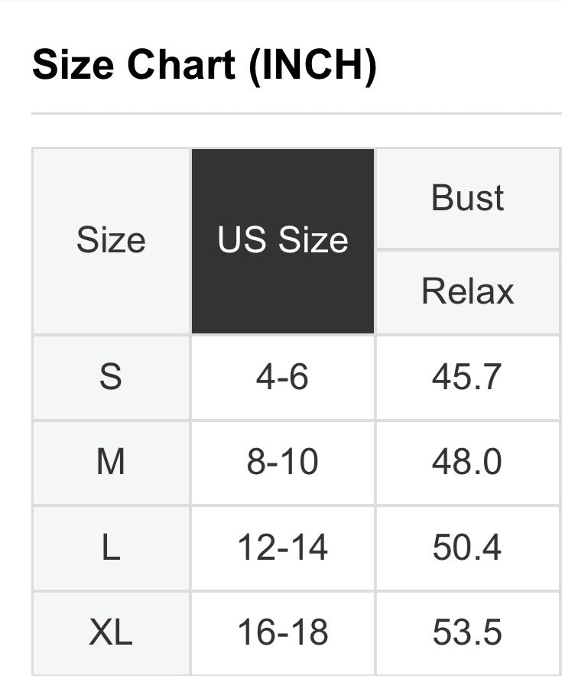Click "(INCH)" in the heading

tap(311, 65)
